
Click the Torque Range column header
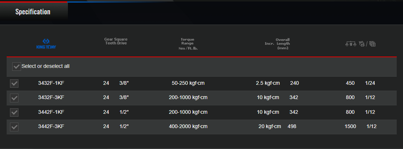[188, 44]
